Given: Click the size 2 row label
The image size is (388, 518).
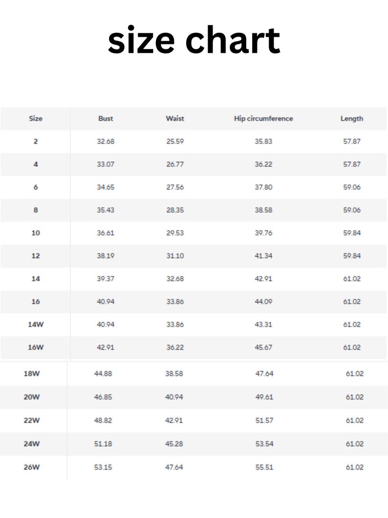Looking at the screenshot, I should [x=36, y=141].
